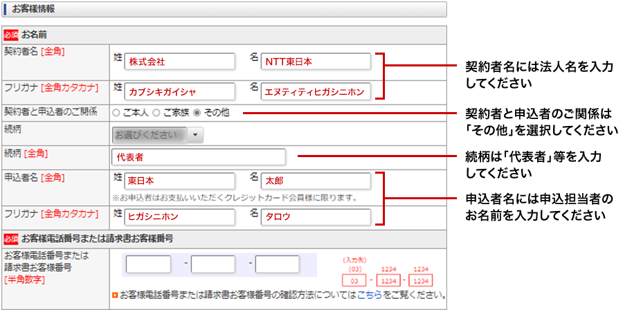Select the ご本人 radio button

[116, 112]
